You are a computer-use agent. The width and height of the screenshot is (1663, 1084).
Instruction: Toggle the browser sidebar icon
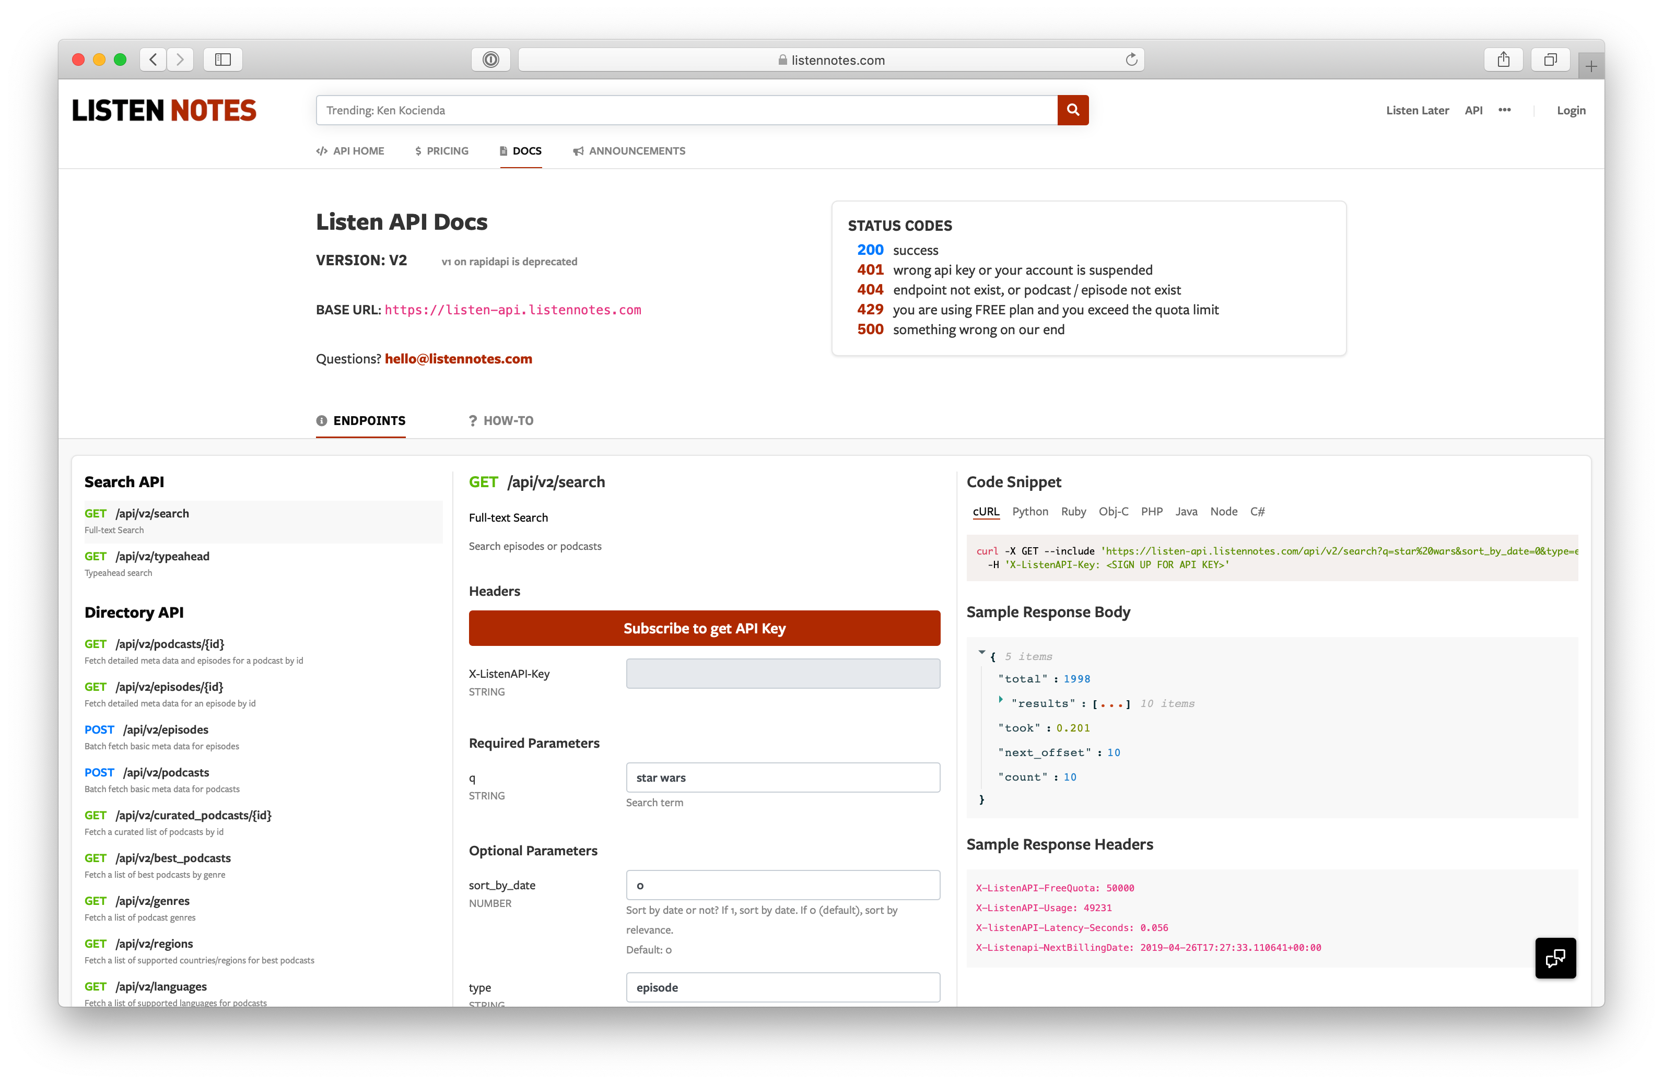point(222,60)
